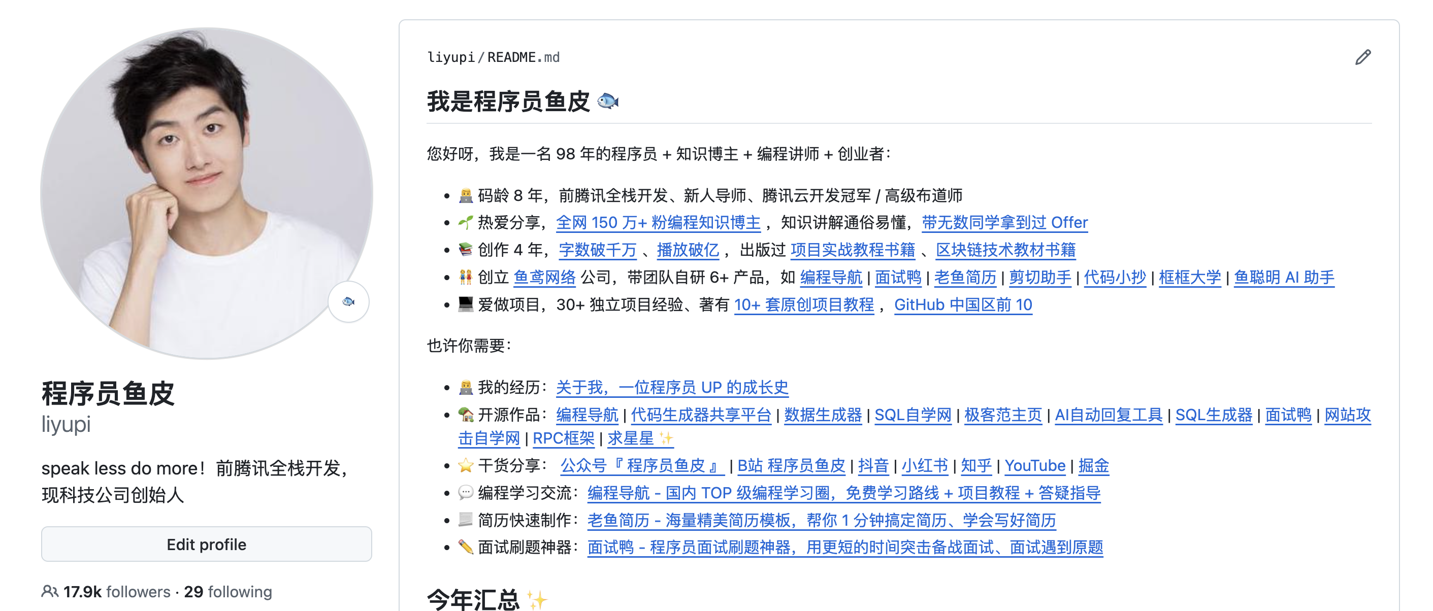The image size is (1433, 611).
Task: Open the 极客范主页 link
Action: tap(1003, 415)
